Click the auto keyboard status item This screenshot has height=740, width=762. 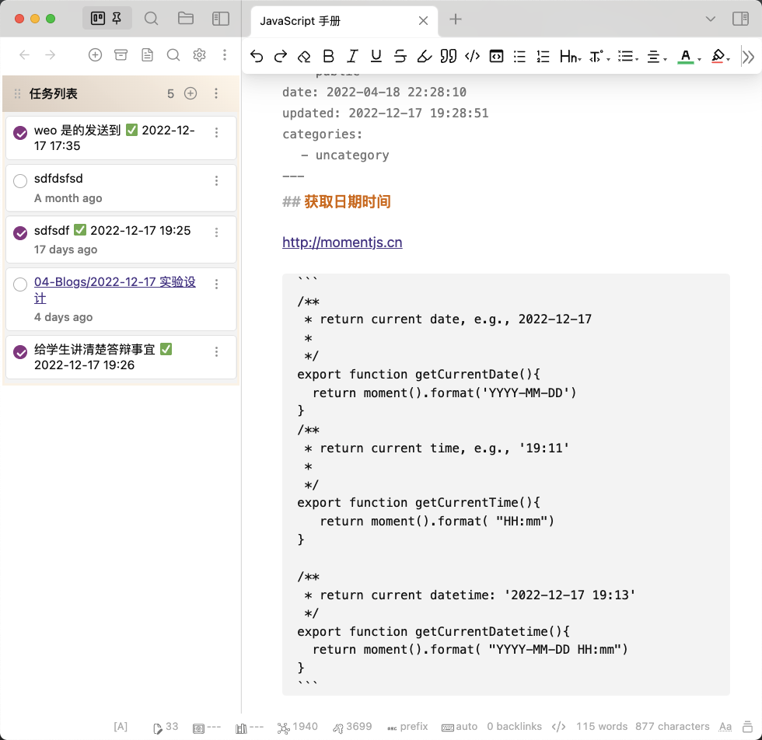click(x=460, y=726)
